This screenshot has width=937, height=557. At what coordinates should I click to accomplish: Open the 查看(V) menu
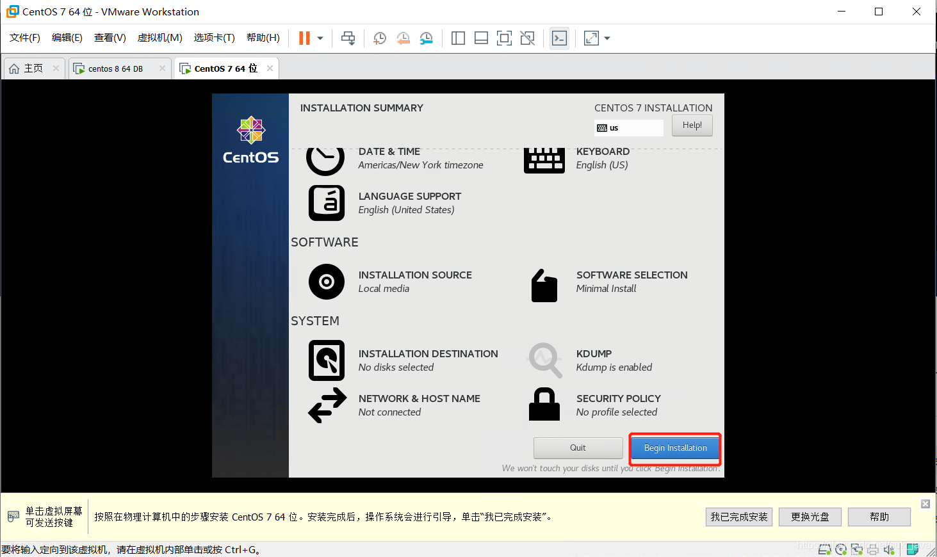click(x=110, y=38)
